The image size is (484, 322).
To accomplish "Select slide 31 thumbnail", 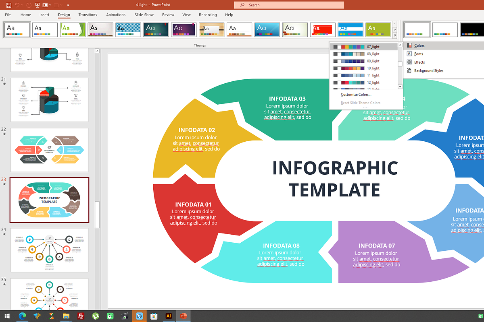I will 49,100.
